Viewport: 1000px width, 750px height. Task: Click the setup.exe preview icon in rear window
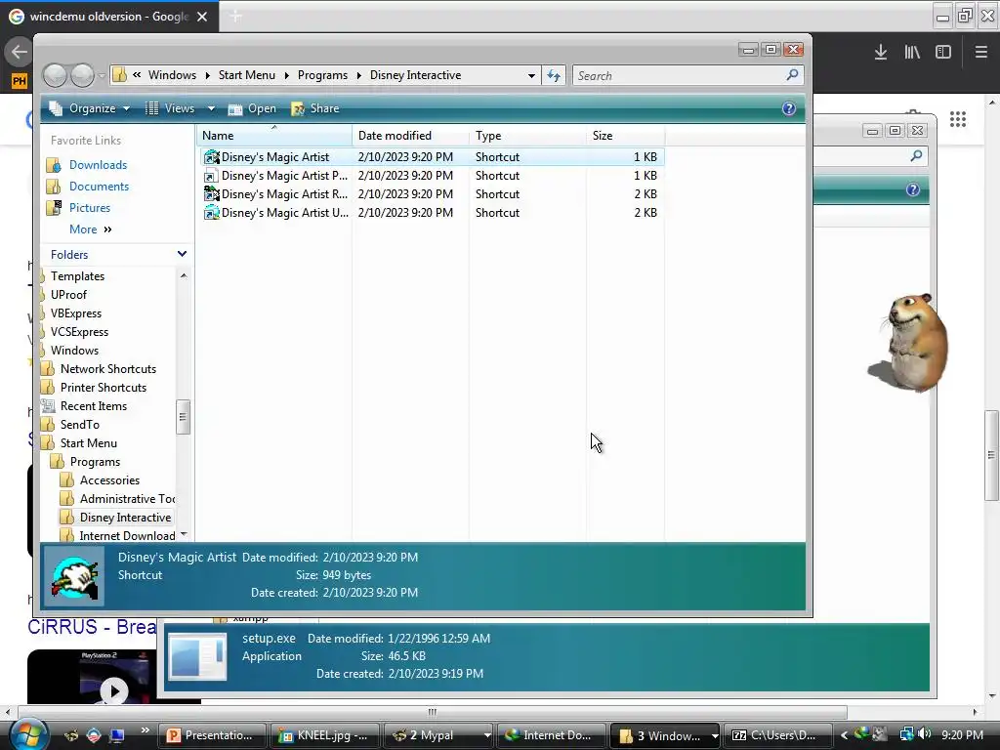pyautogui.click(x=197, y=656)
